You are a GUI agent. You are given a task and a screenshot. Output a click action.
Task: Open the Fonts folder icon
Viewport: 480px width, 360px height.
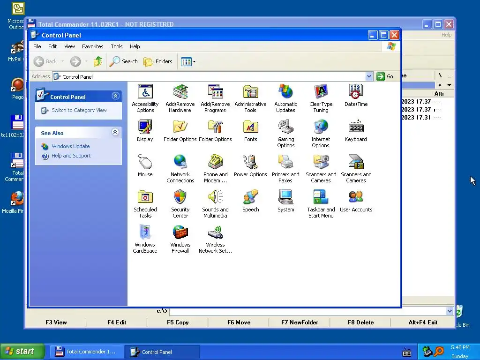[x=250, y=131]
